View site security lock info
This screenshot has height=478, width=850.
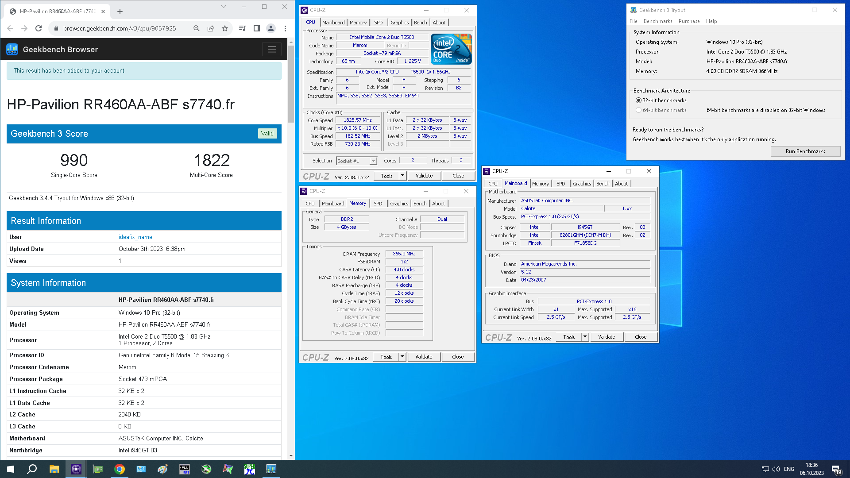point(56,28)
